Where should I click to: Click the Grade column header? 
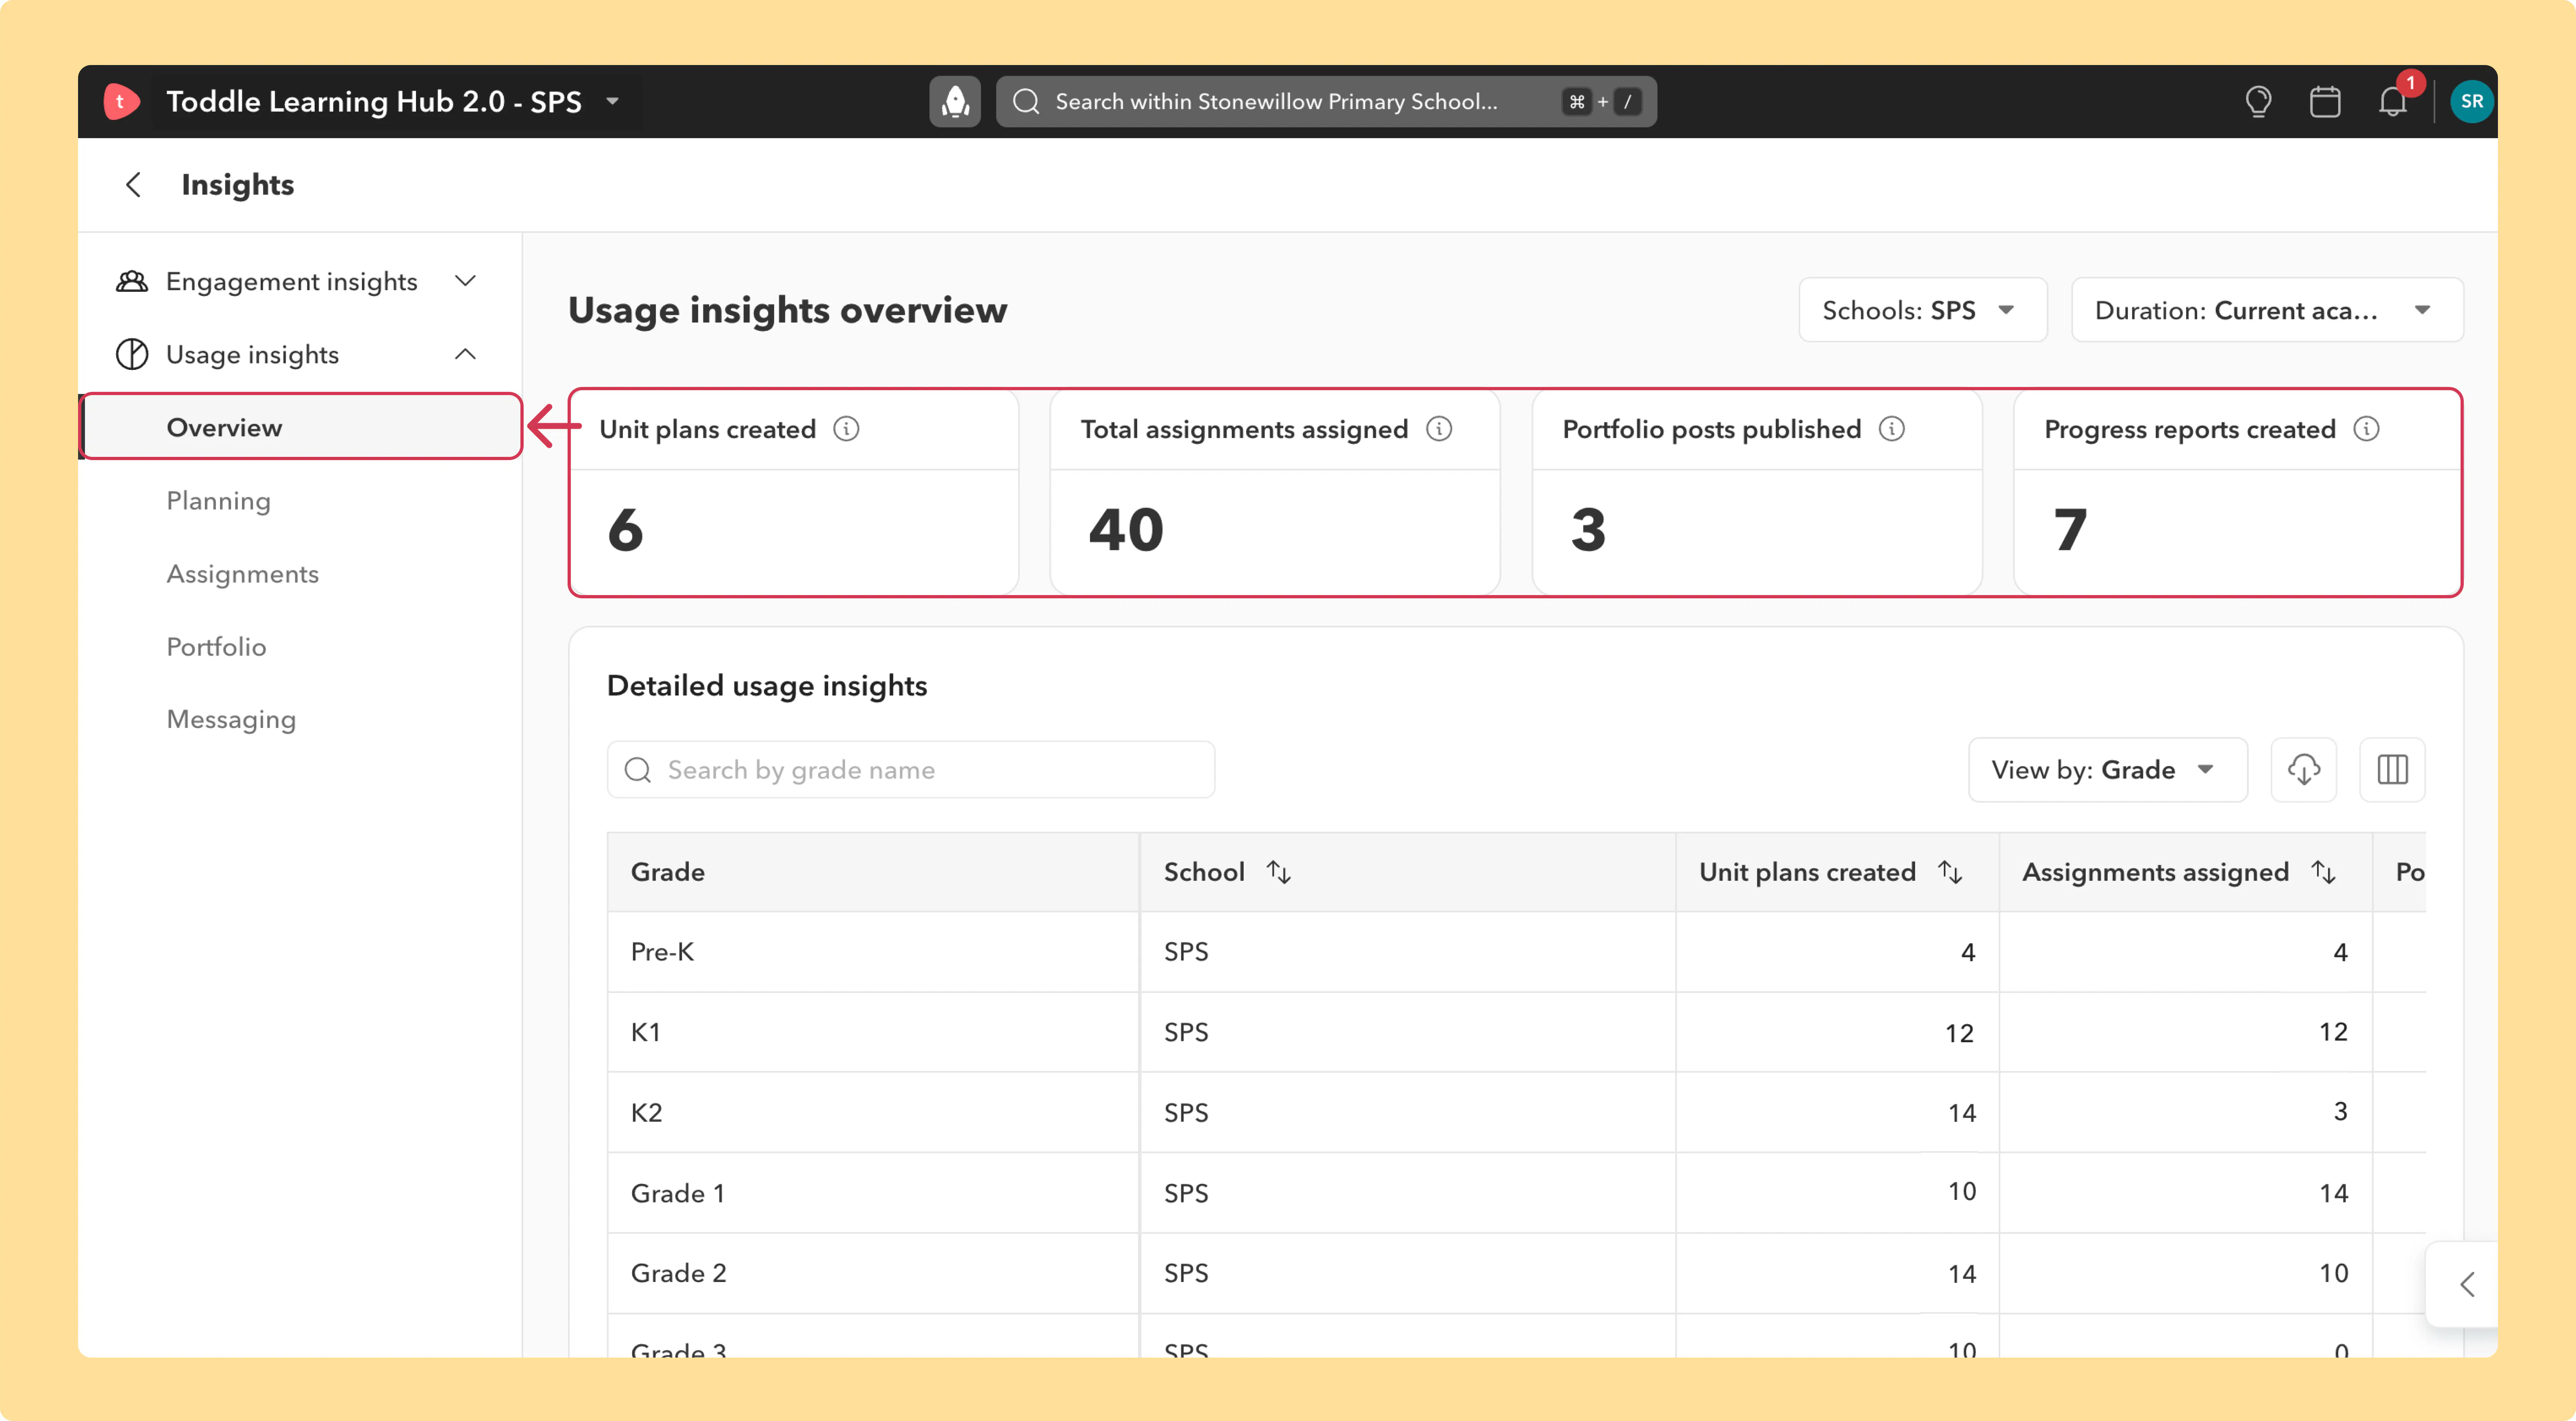coord(873,872)
